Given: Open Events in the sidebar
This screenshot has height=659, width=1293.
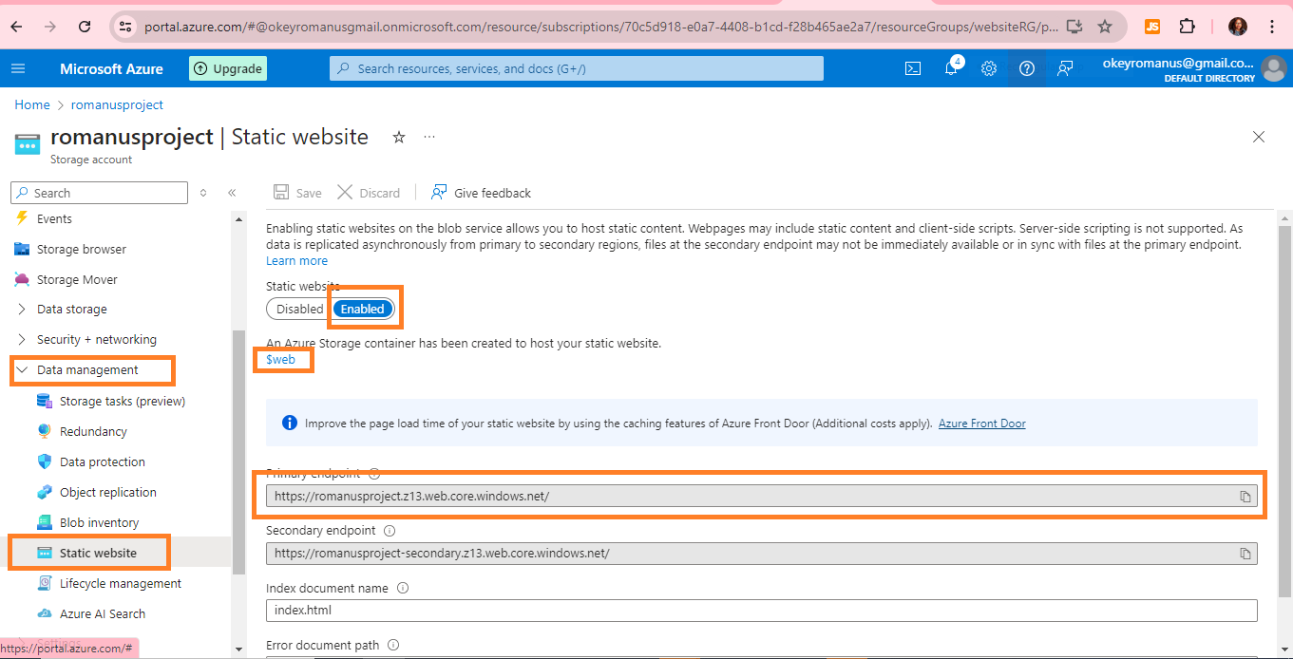Looking at the screenshot, I should (54, 218).
